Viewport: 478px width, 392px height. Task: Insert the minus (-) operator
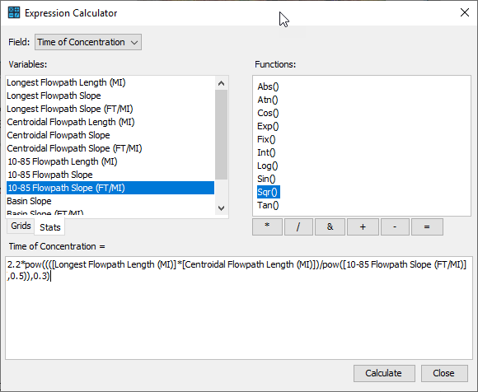[395, 227]
